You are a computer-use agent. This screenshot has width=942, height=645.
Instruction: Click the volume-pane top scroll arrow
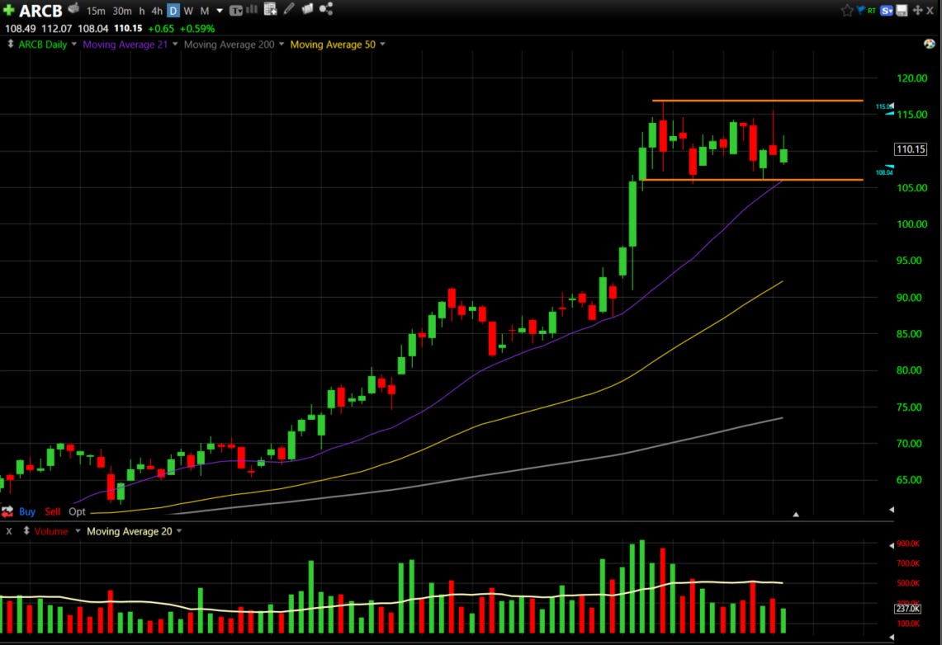892,545
